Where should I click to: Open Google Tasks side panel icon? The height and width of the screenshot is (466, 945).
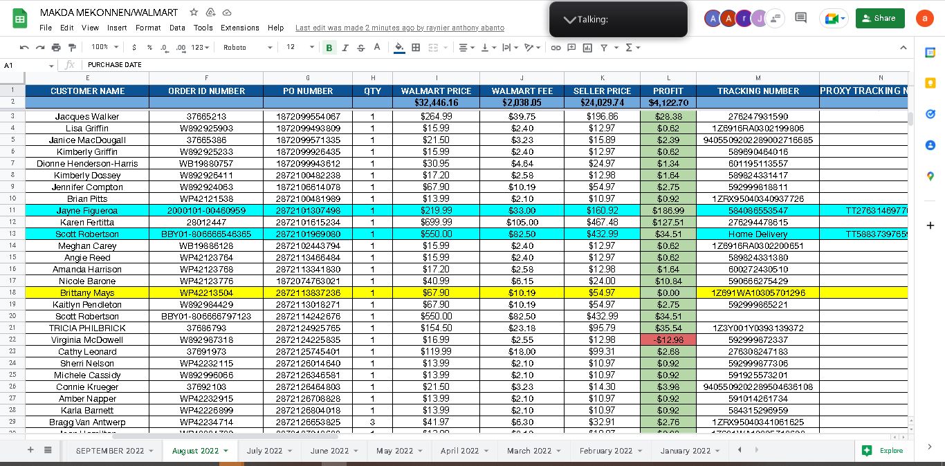click(930, 114)
